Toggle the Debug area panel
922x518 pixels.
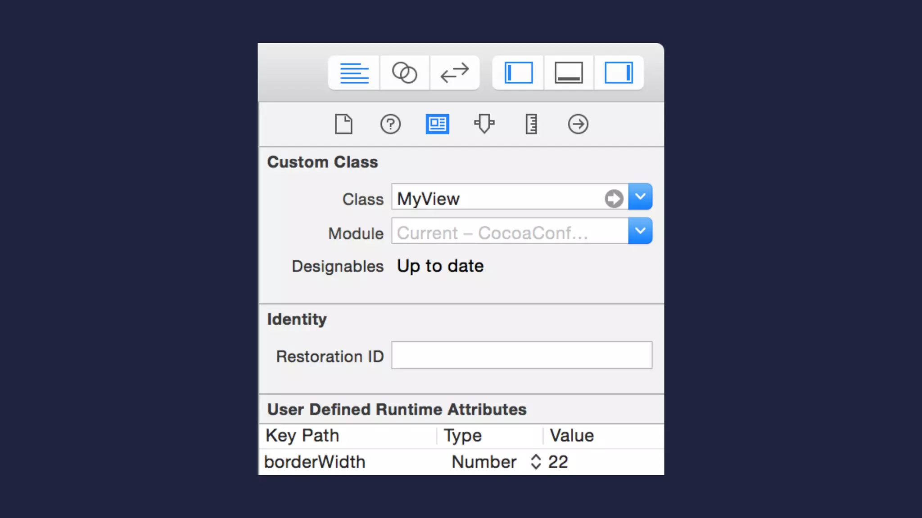[569, 73]
